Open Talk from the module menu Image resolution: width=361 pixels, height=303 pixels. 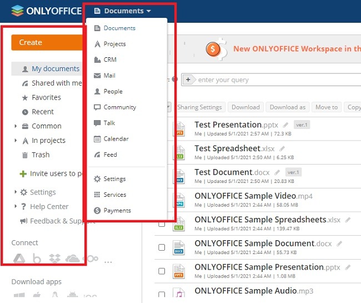tap(109, 123)
